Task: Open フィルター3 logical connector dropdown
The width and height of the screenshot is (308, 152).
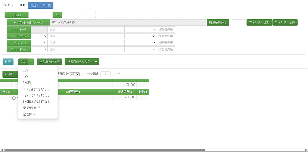Action: point(39,43)
